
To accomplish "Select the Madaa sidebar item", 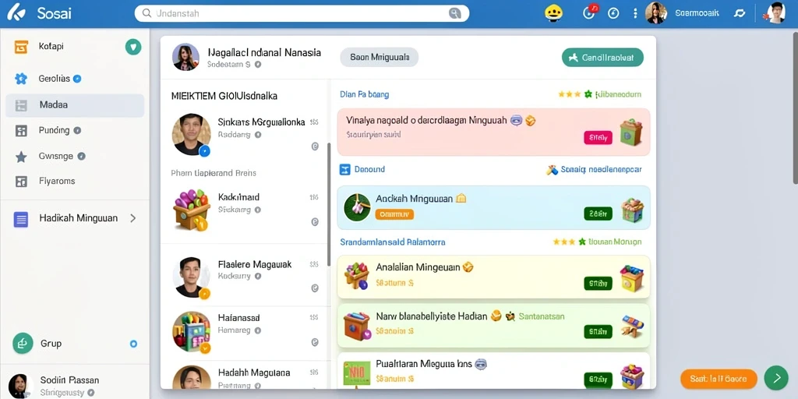I will coord(75,105).
